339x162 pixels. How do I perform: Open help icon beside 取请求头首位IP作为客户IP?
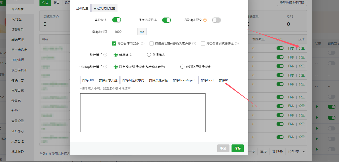click(x=194, y=43)
